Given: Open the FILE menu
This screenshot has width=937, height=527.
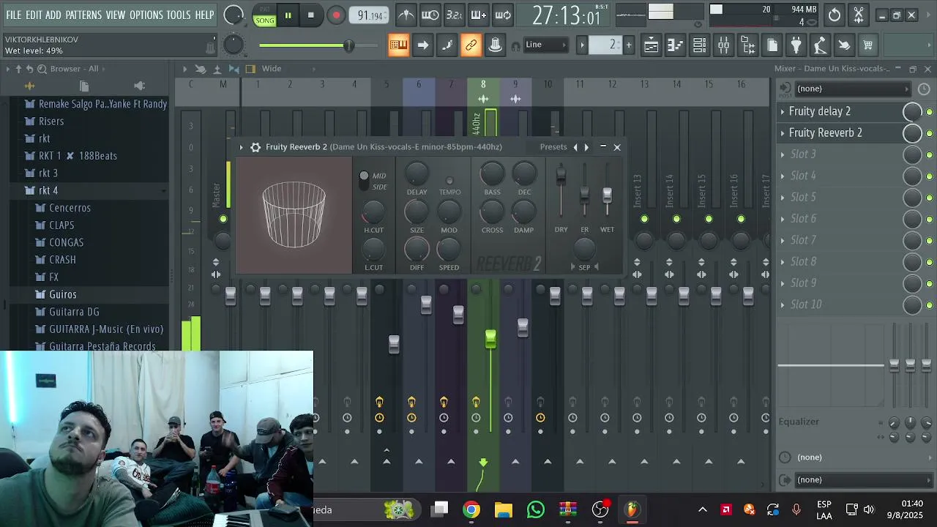Looking at the screenshot, I should coord(14,15).
